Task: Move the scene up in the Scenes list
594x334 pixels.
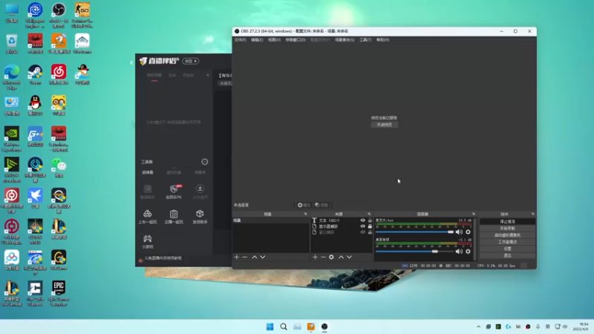Action: (255, 257)
